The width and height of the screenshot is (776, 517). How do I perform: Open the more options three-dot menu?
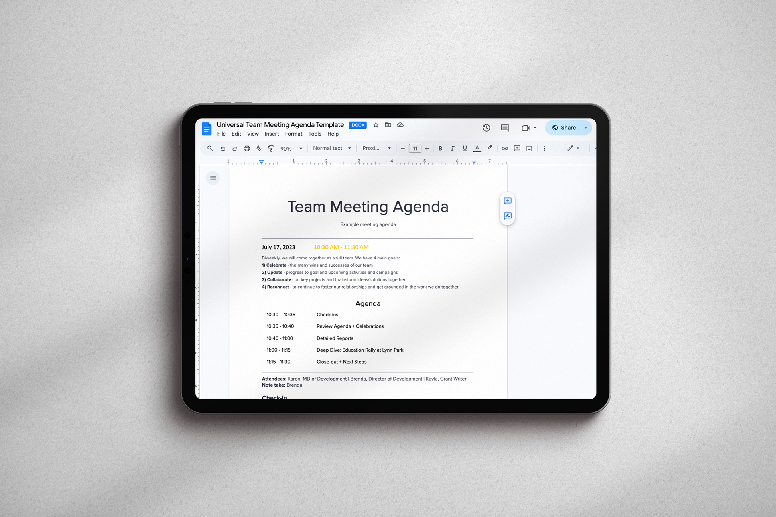click(544, 148)
